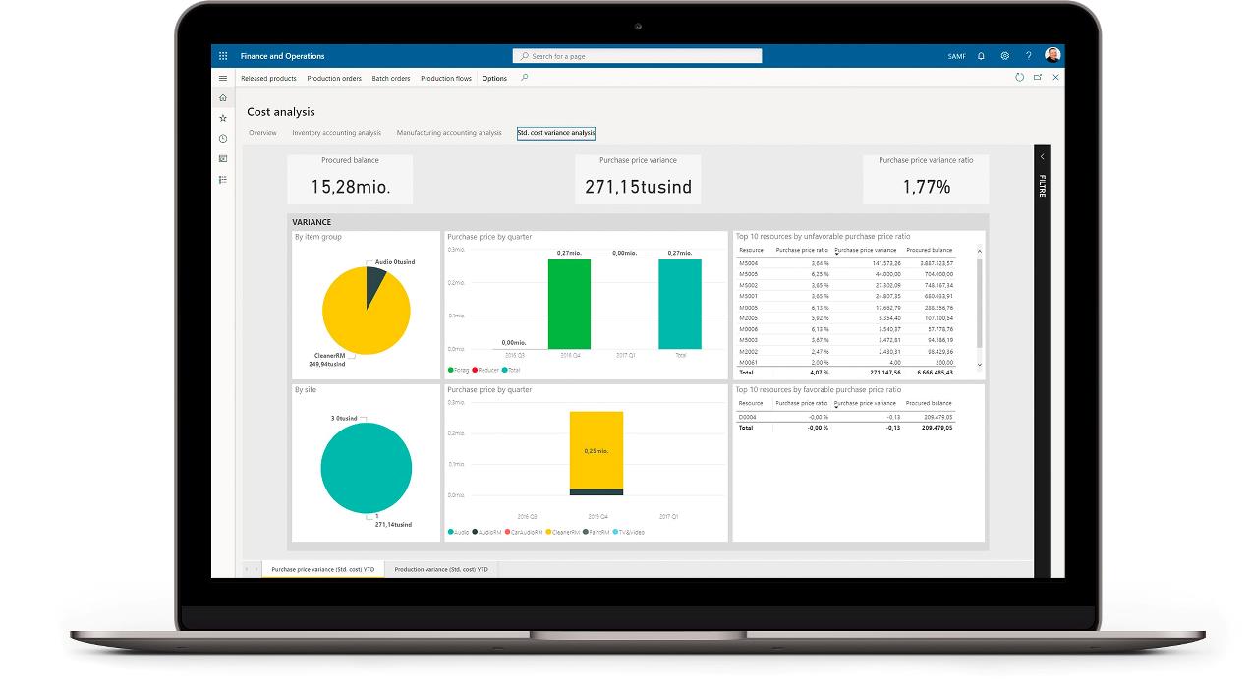Refresh the page using refresh icon
Image resolution: width=1250 pixels, height=690 pixels.
click(1019, 77)
